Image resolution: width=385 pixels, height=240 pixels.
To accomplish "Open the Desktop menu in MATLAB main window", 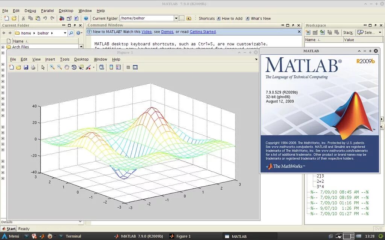I will click(x=66, y=11).
